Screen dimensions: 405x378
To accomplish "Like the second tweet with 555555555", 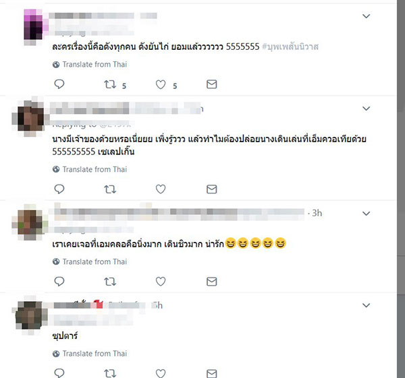I will tap(161, 189).
